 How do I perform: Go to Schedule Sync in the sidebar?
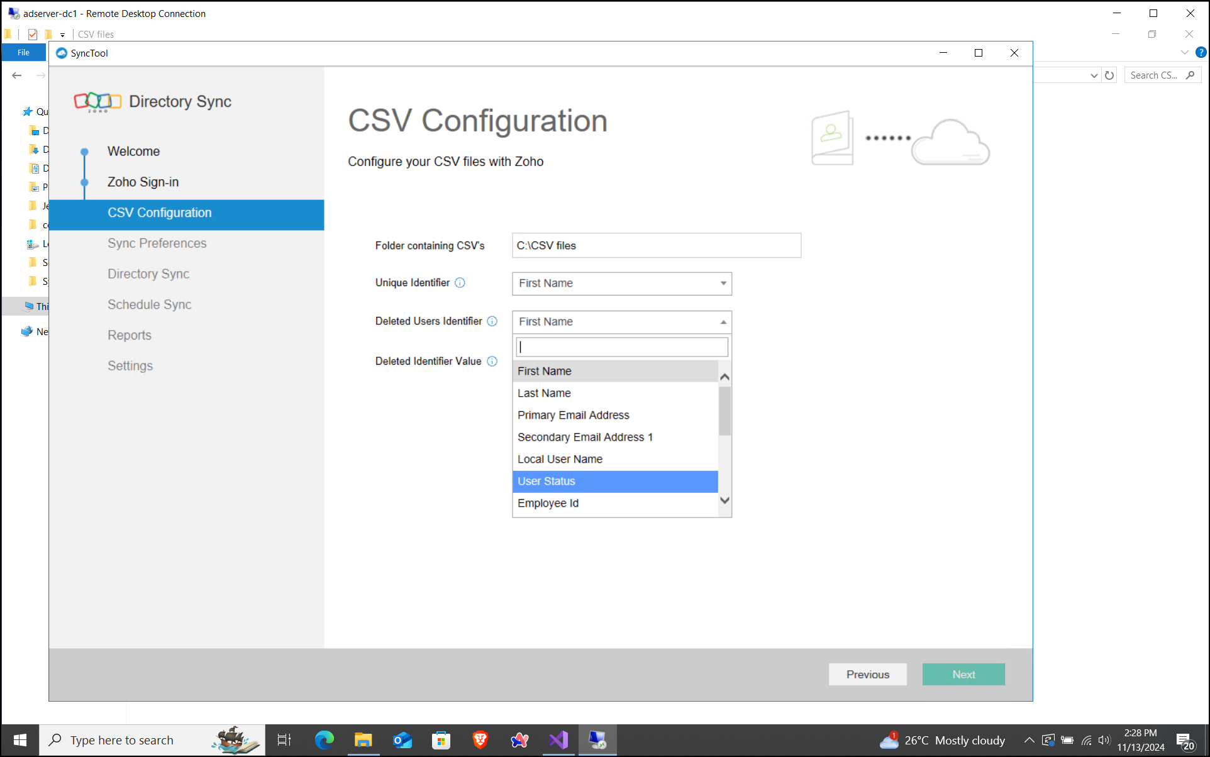(x=149, y=305)
